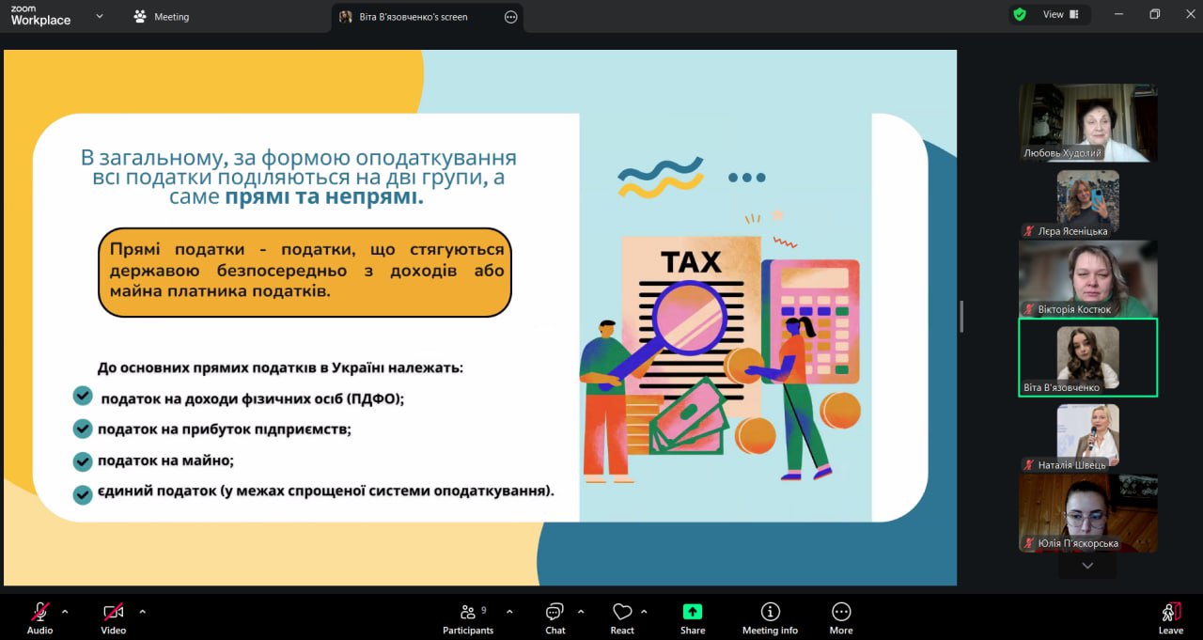Select Віта В'язовченко active speaker tile
The image size is (1203, 640).
coord(1088,357)
